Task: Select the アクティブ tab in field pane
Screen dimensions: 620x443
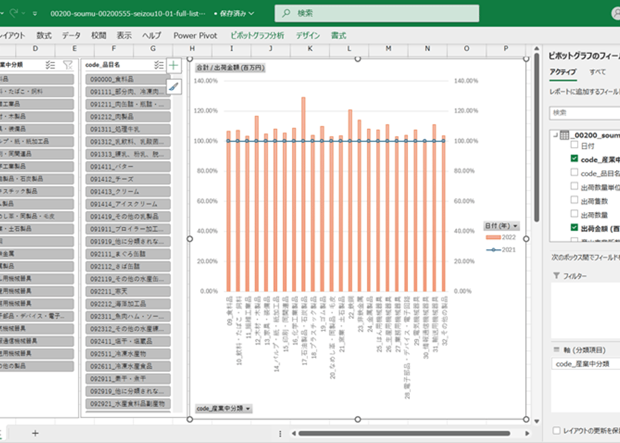Action: point(563,72)
